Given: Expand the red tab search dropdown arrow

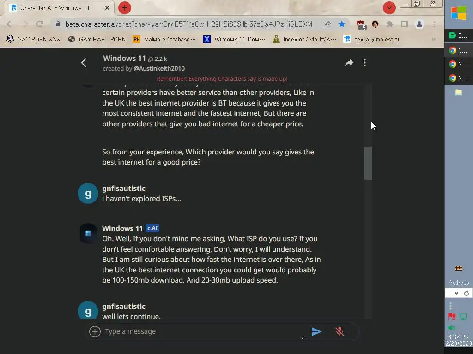Looking at the screenshot, I should (x=389, y=8).
